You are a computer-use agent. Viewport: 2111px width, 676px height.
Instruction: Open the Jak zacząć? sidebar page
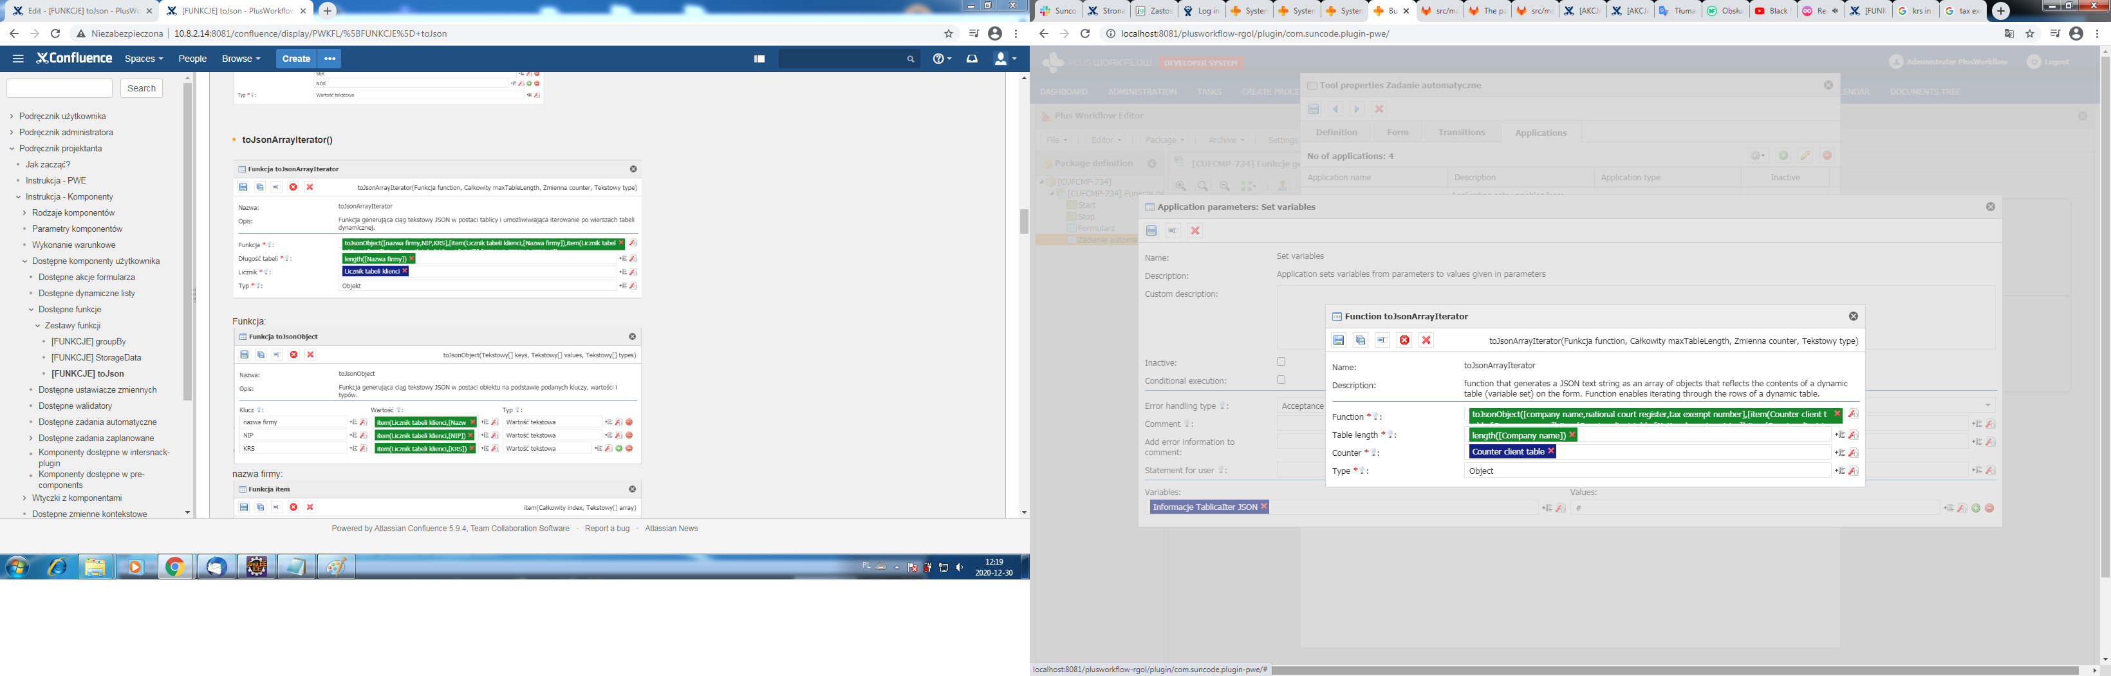pyautogui.click(x=48, y=165)
